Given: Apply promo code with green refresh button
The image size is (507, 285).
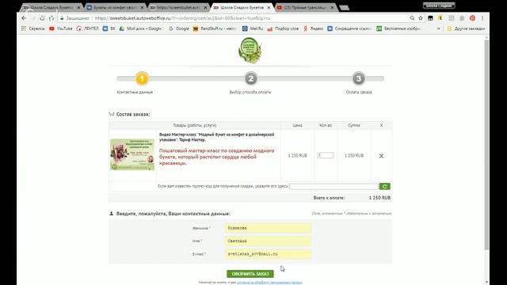Looking at the screenshot, I should click(384, 187).
